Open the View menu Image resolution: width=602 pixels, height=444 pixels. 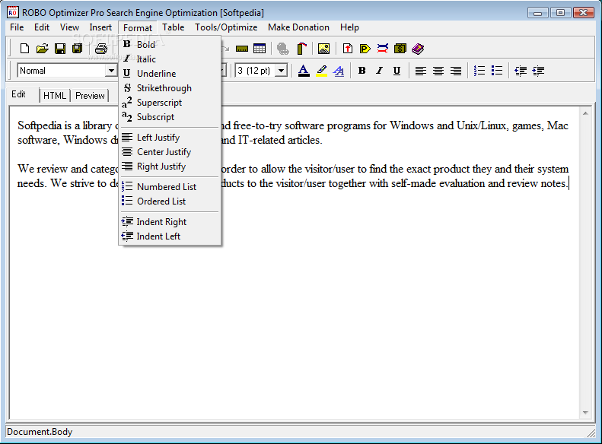click(x=69, y=27)
